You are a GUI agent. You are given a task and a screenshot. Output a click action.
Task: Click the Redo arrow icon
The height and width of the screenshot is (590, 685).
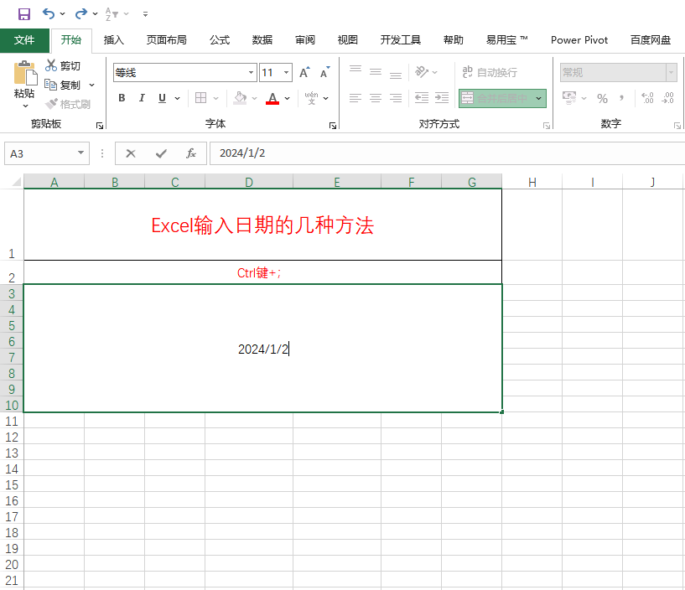click(80, 14)
